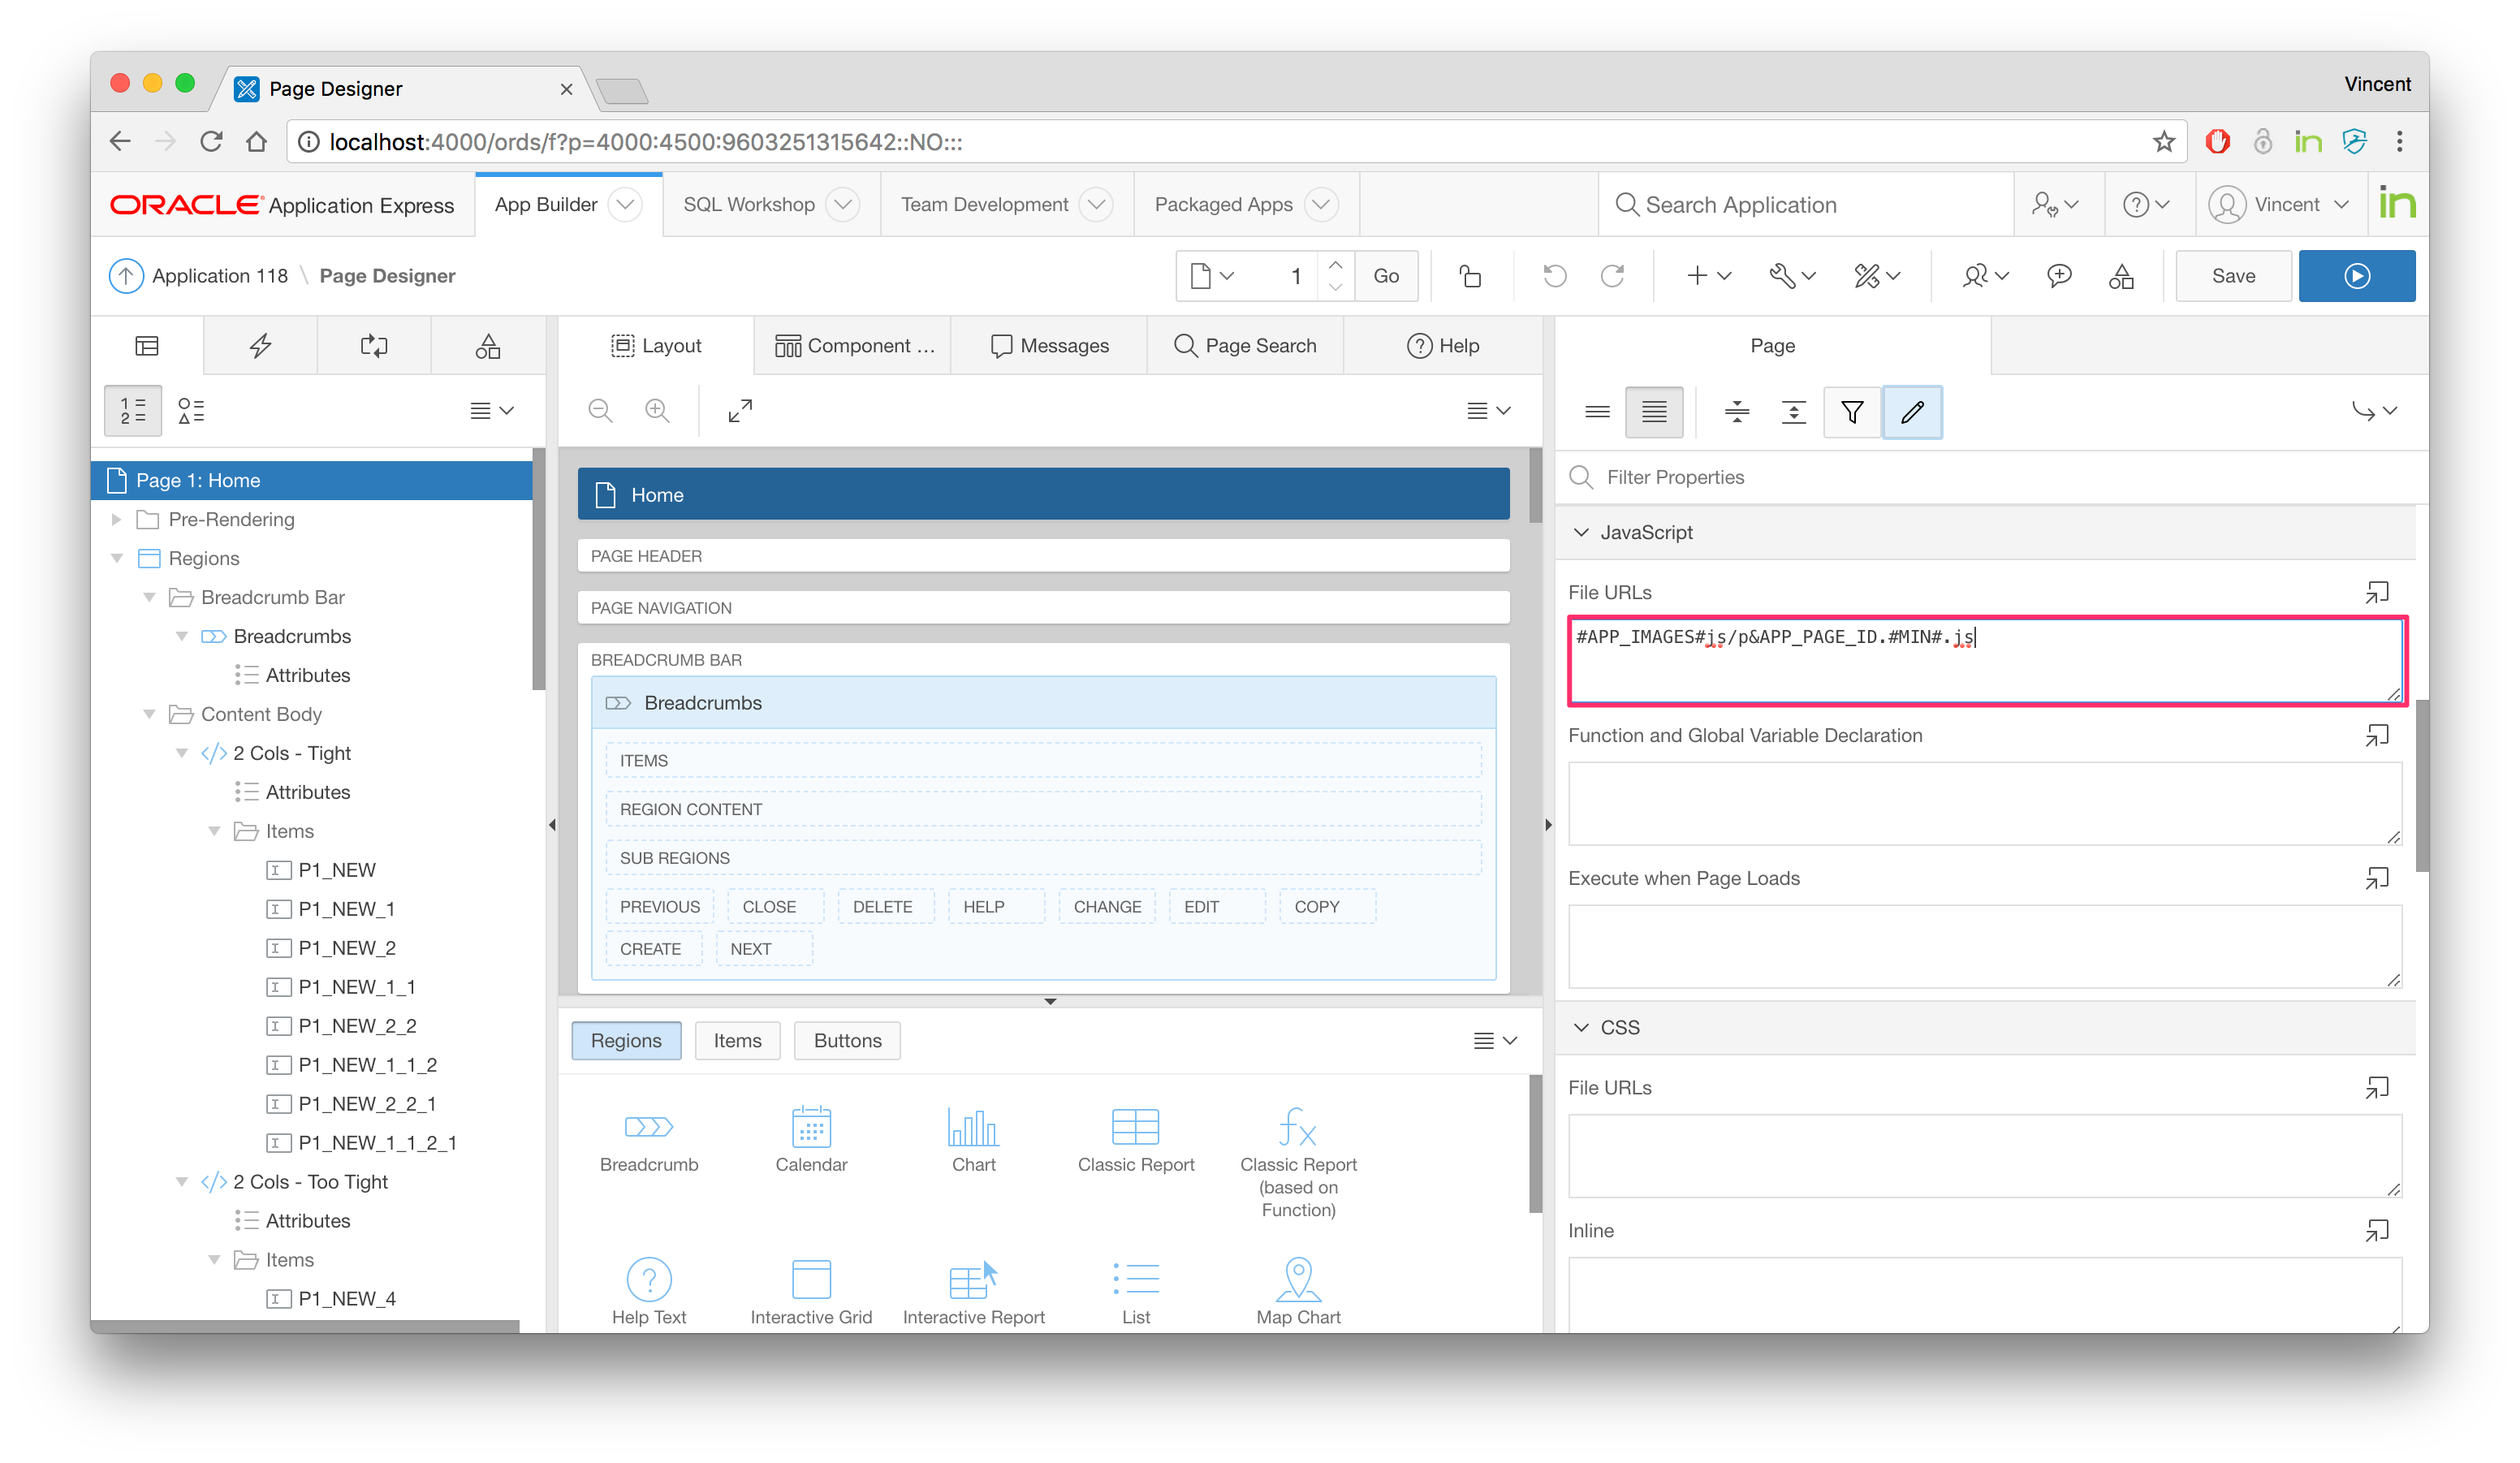The width and height of the screenshot is (2520, 1463).
Task: Select the Items gallery button
Action: 737,1040
